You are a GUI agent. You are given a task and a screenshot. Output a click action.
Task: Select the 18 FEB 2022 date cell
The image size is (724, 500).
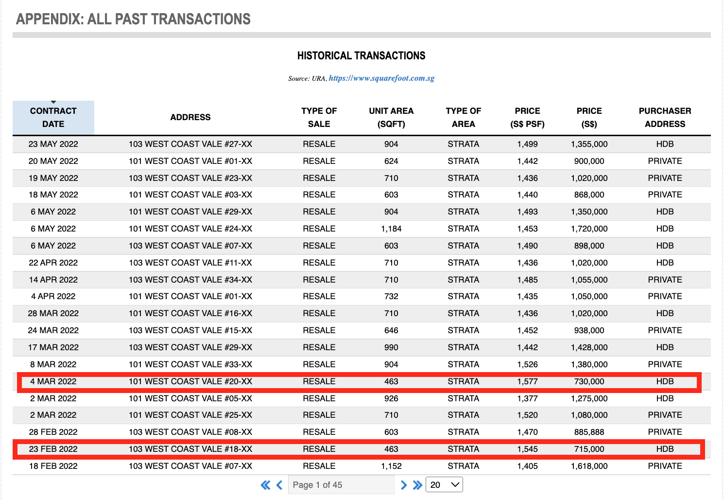pos(53,466)
